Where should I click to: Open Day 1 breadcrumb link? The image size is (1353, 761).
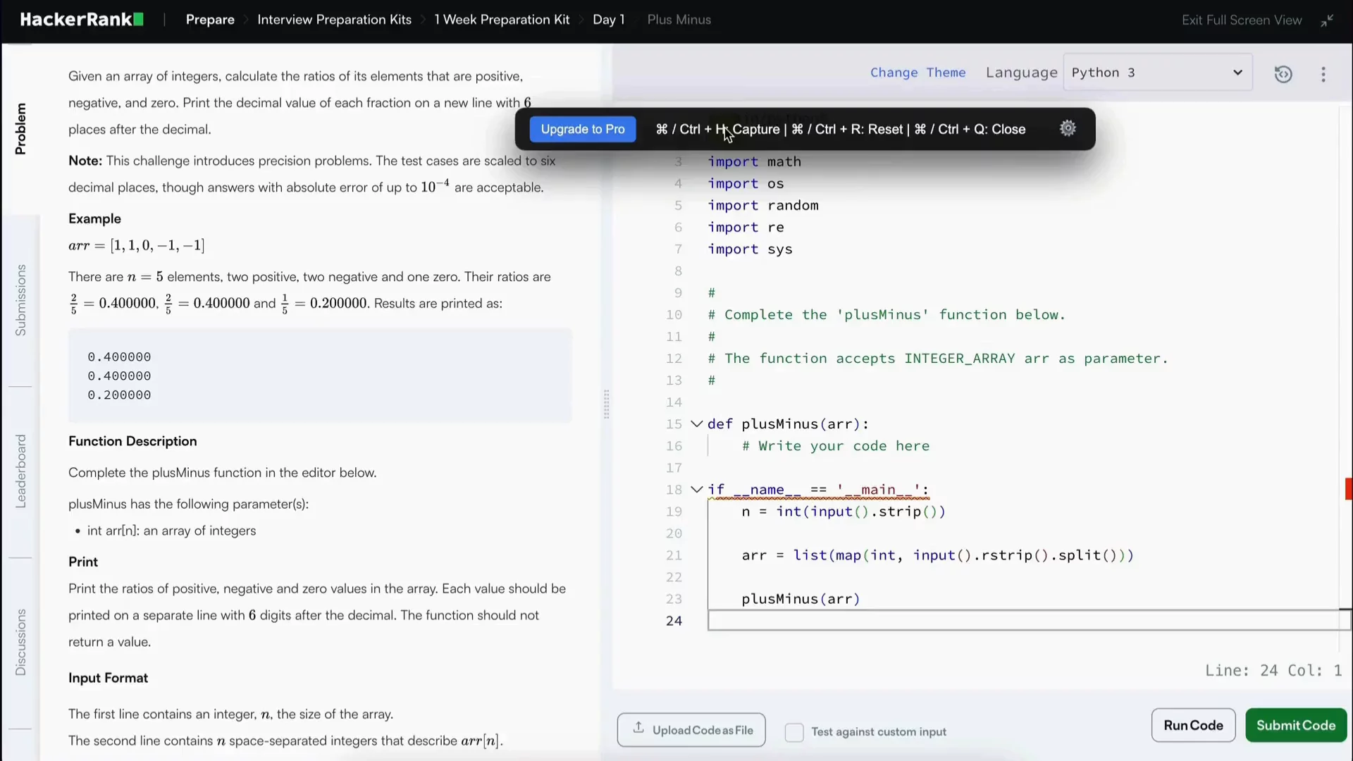608,20
